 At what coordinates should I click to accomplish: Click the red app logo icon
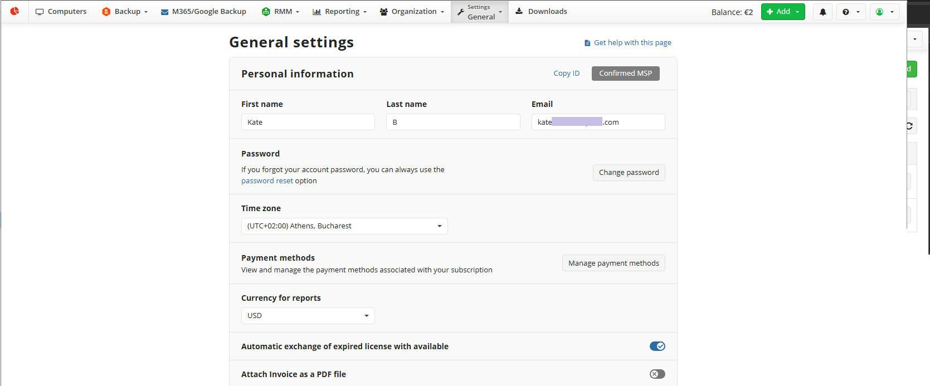point(14,11)
